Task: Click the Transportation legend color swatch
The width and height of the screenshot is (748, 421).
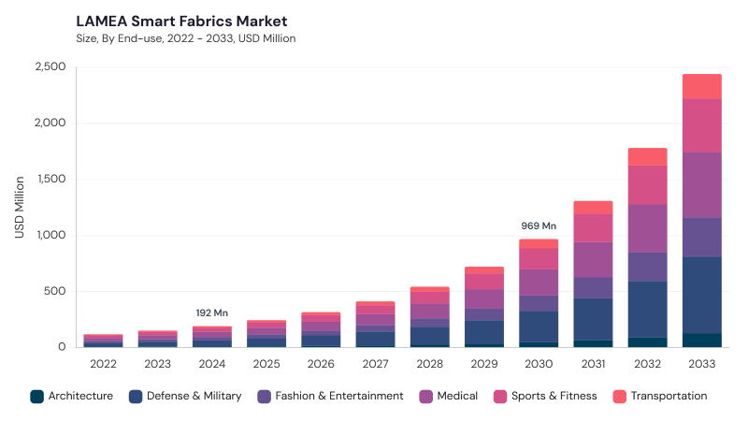Action: point(619,396)
